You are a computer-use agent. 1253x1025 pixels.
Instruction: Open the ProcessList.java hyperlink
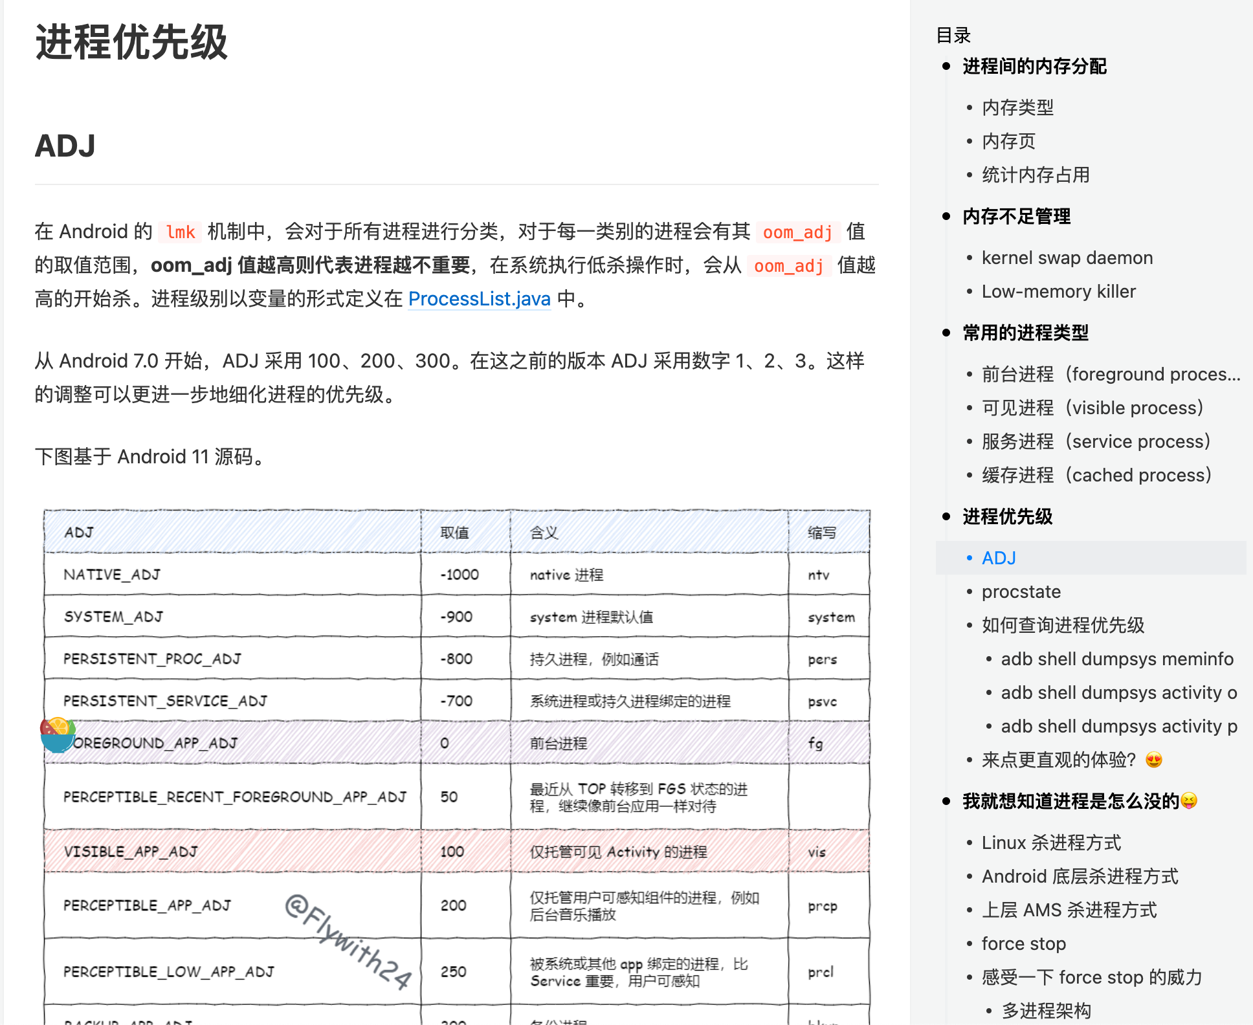click(479, 299)
